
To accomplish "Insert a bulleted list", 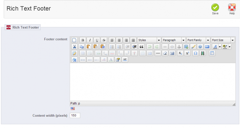I will 112,47.
